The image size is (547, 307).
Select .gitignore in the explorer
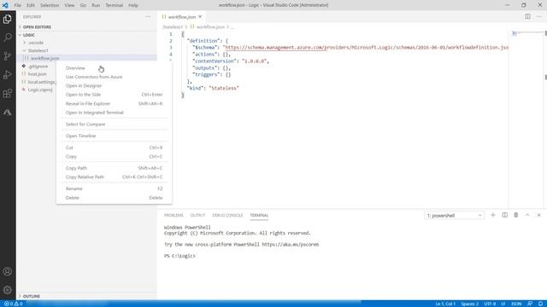[38, 67]
